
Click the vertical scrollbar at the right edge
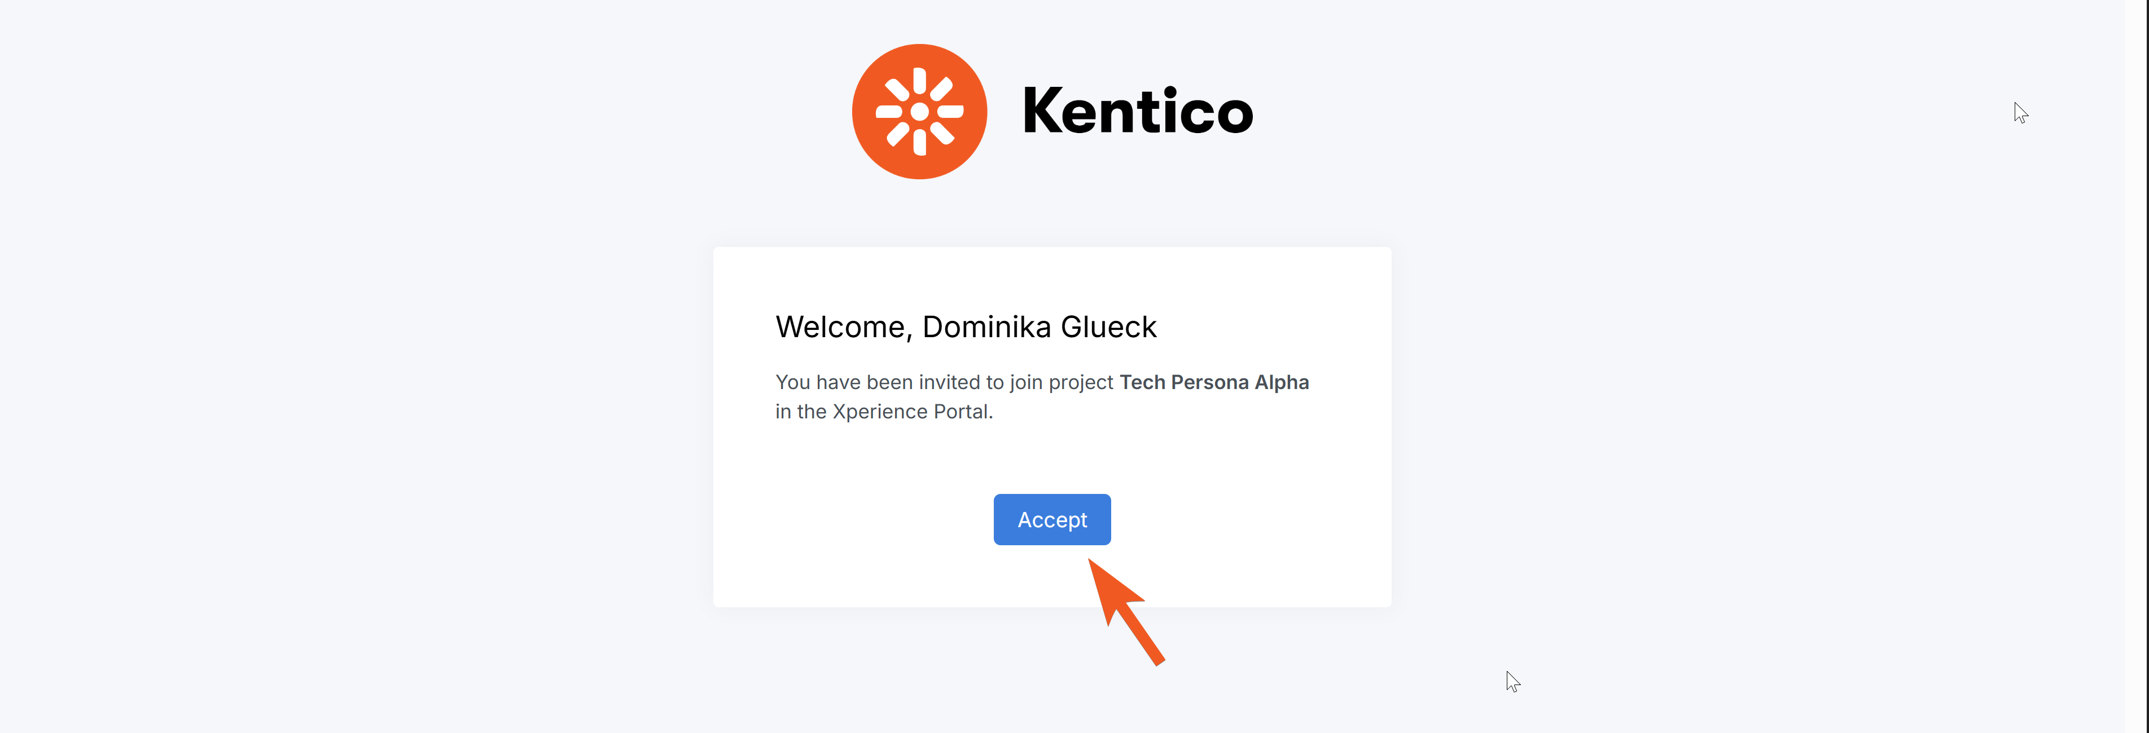[2137, 367]
